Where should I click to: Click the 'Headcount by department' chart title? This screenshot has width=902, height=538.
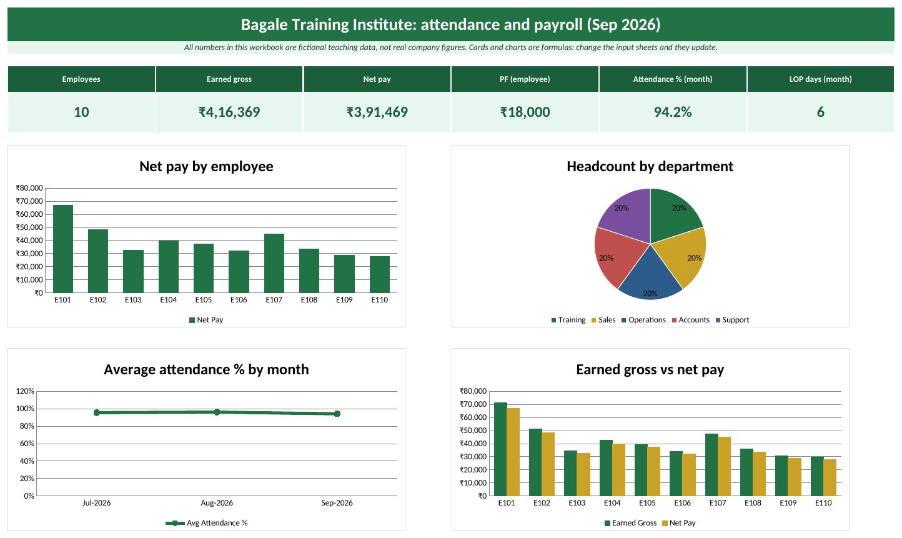pyautogui.click(x=650, y=166)
